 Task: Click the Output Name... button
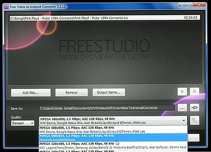coord(109,92)
